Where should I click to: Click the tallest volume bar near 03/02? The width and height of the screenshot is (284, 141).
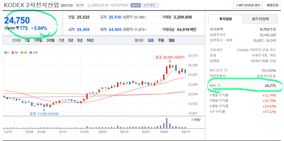pos(167,123)
